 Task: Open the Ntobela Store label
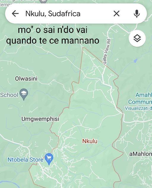25,160
